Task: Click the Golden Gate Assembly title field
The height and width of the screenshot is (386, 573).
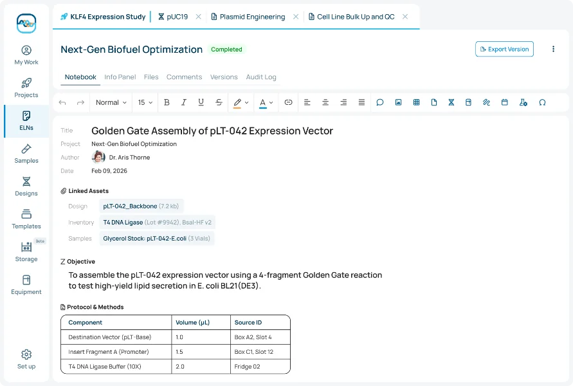Action: (212, 131)
